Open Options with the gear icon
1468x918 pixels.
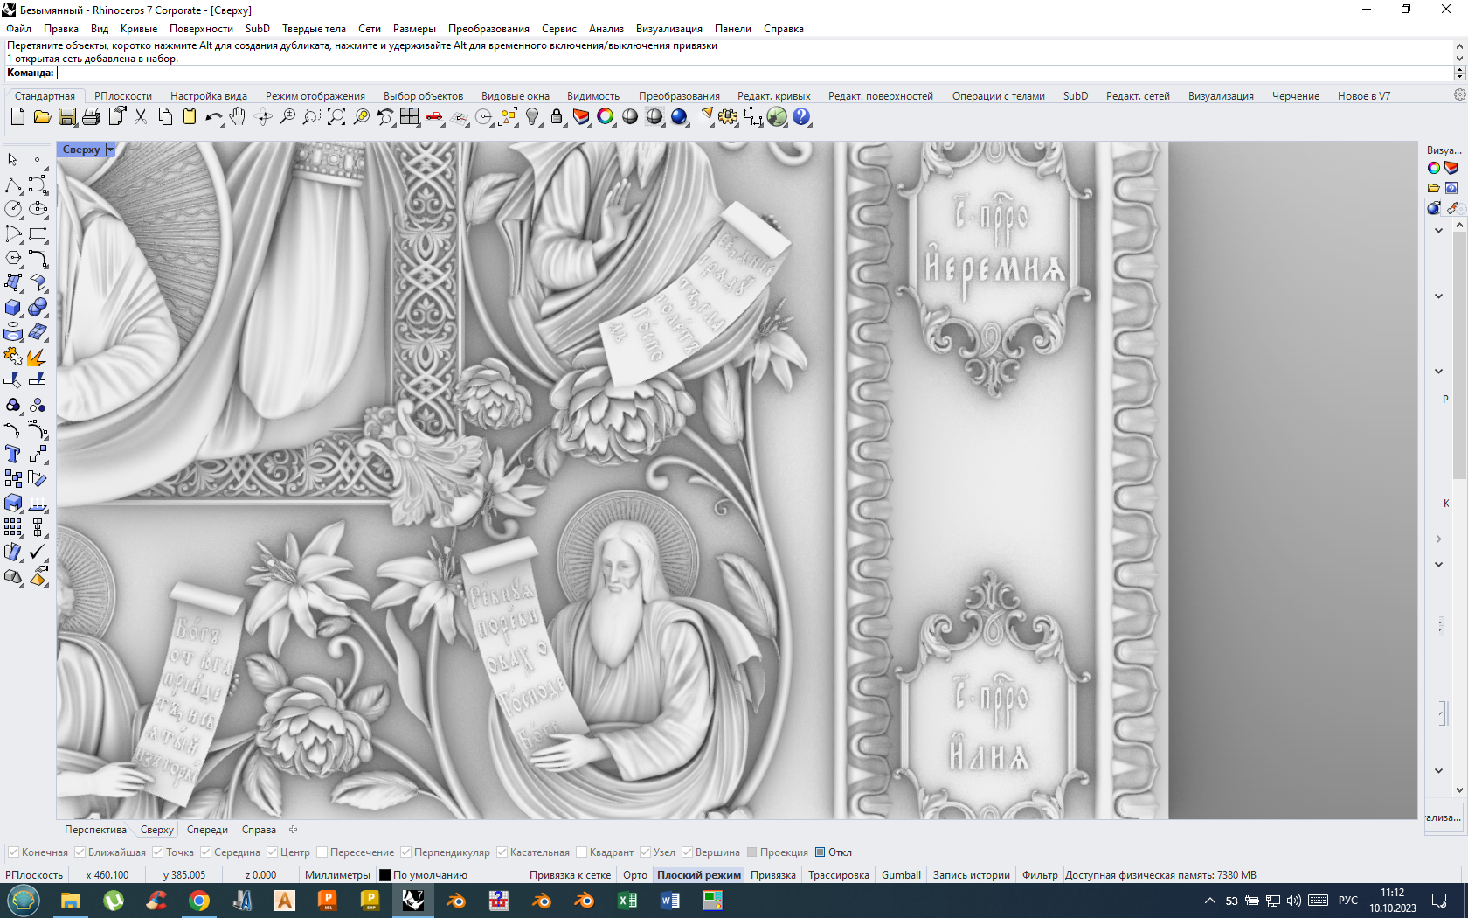coord(728,116)
